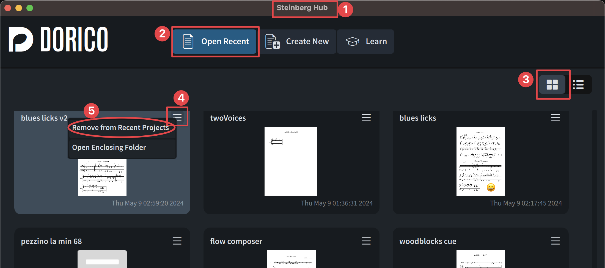
Task: Click the date Thu May 9 02:59:20 2024
Action: [x=148, y=203]
